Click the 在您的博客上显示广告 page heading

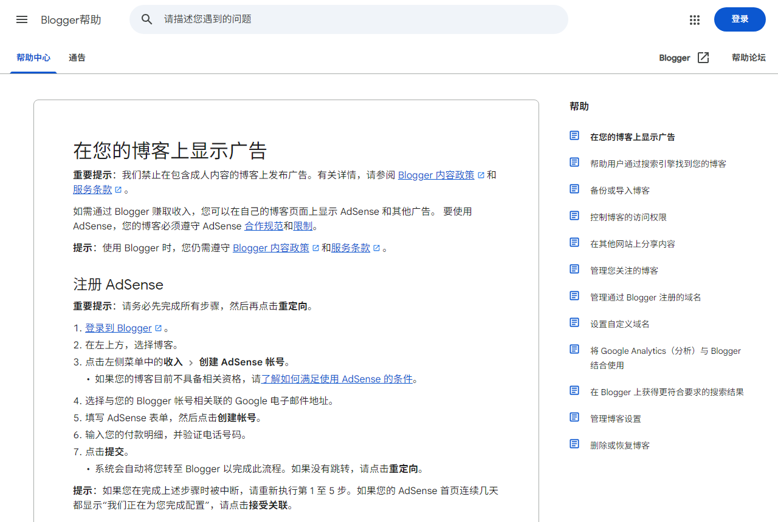(170, 151)
